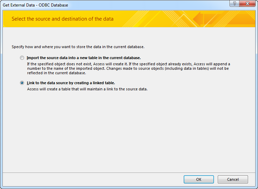Screen dimensions: 258x189
Task: Click the 'Link to the data source' bold label
Action: (x=71, y=83)
